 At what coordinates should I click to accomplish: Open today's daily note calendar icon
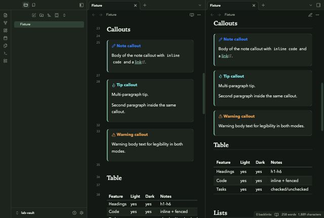point(6,38)
